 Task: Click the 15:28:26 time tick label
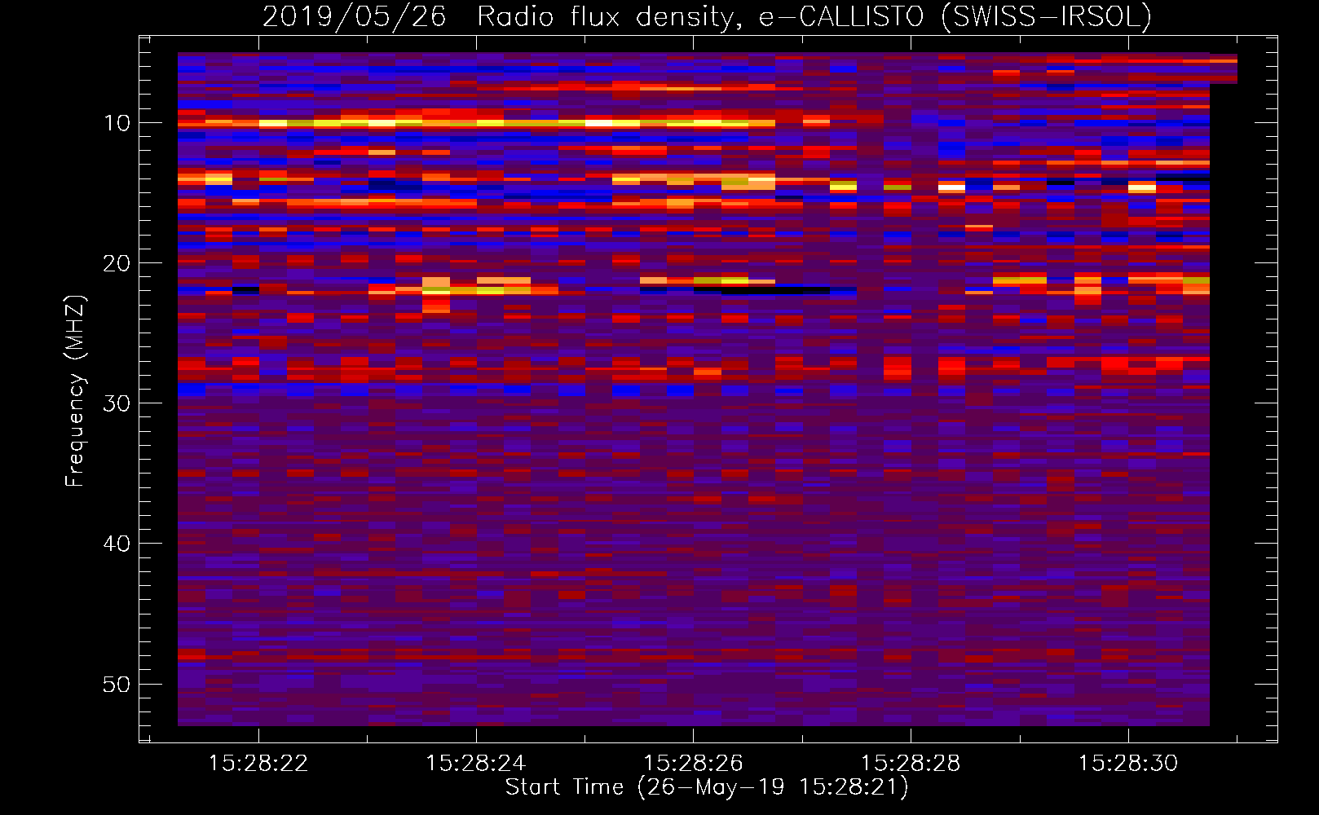(694, 763)
